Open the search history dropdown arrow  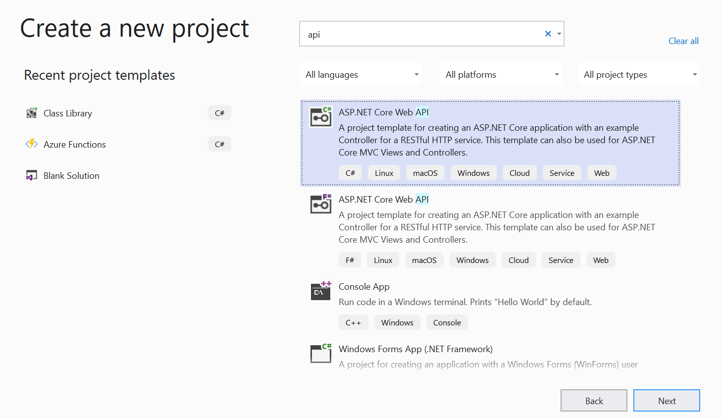559,34
